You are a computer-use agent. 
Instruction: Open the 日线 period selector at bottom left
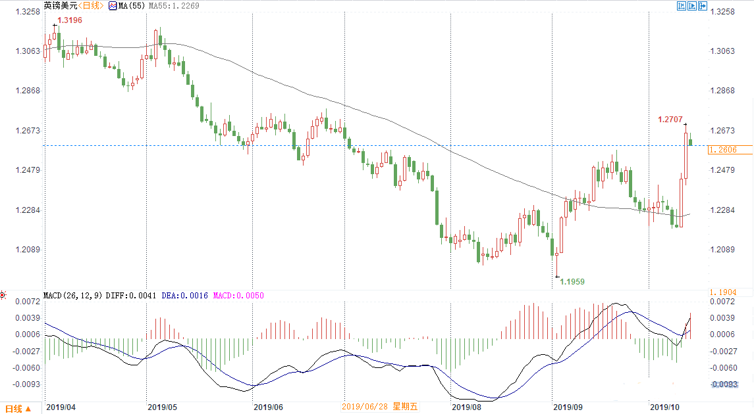[x=17, y=408]
